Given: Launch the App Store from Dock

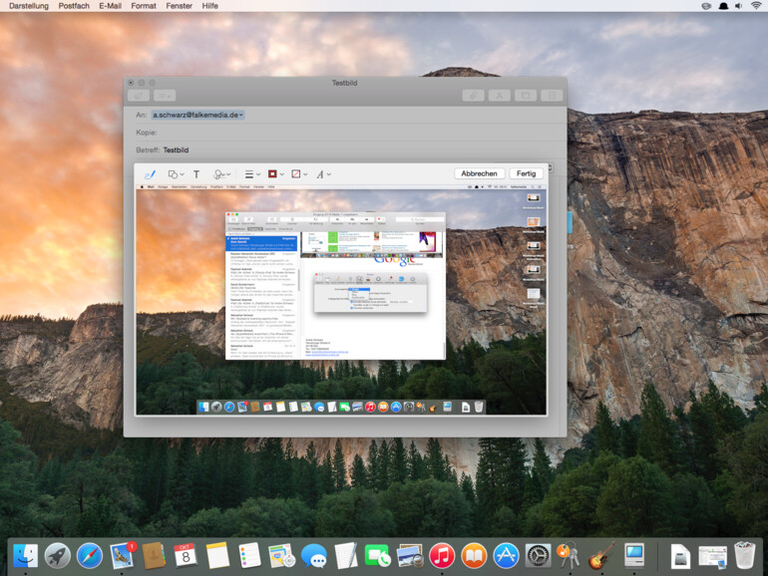Looking at the screenshot, I should (506, 555).
